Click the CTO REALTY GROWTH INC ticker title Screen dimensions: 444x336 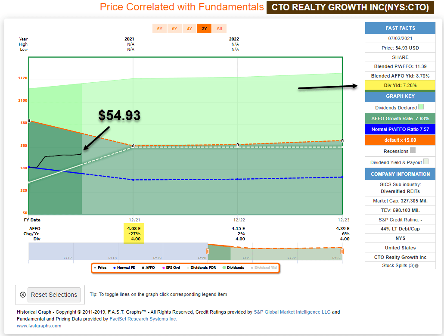coord(350,7)
